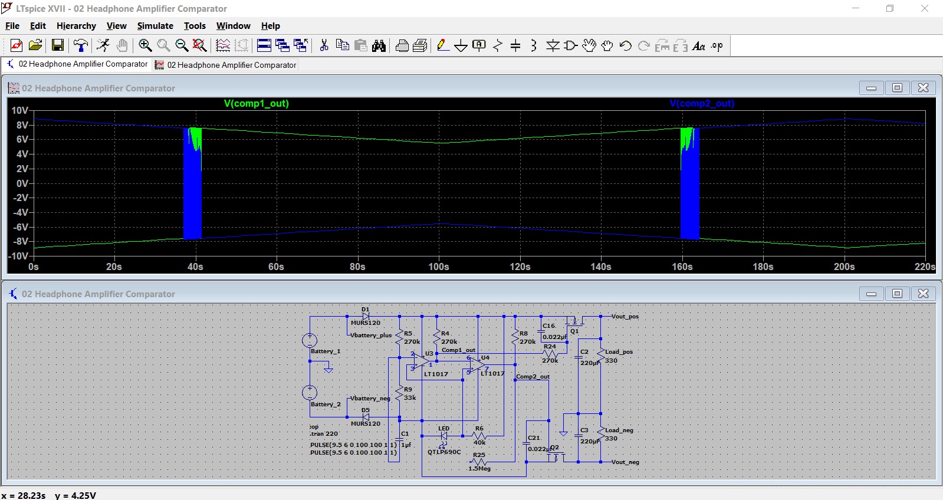Image resolution: width=943 pixels, height=500 pixels.
Task: Click the Close All Windows toolbar icon
Action: click(301, 45)
